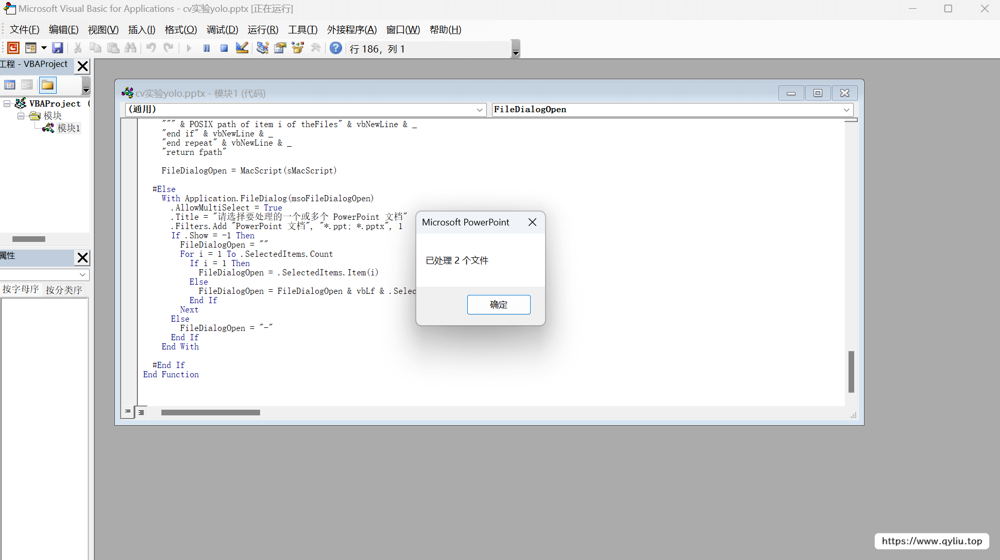Screen dimensions: 1000x560
Task: Click the project panel horizontal scrollbar thumb
Action: tap(29, 239)
